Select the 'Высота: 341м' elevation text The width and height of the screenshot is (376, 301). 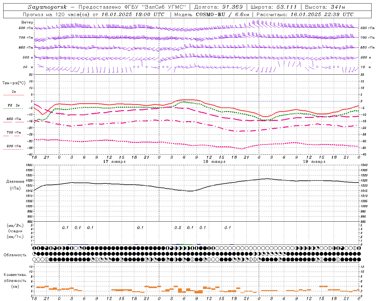[x=325, y=7]
